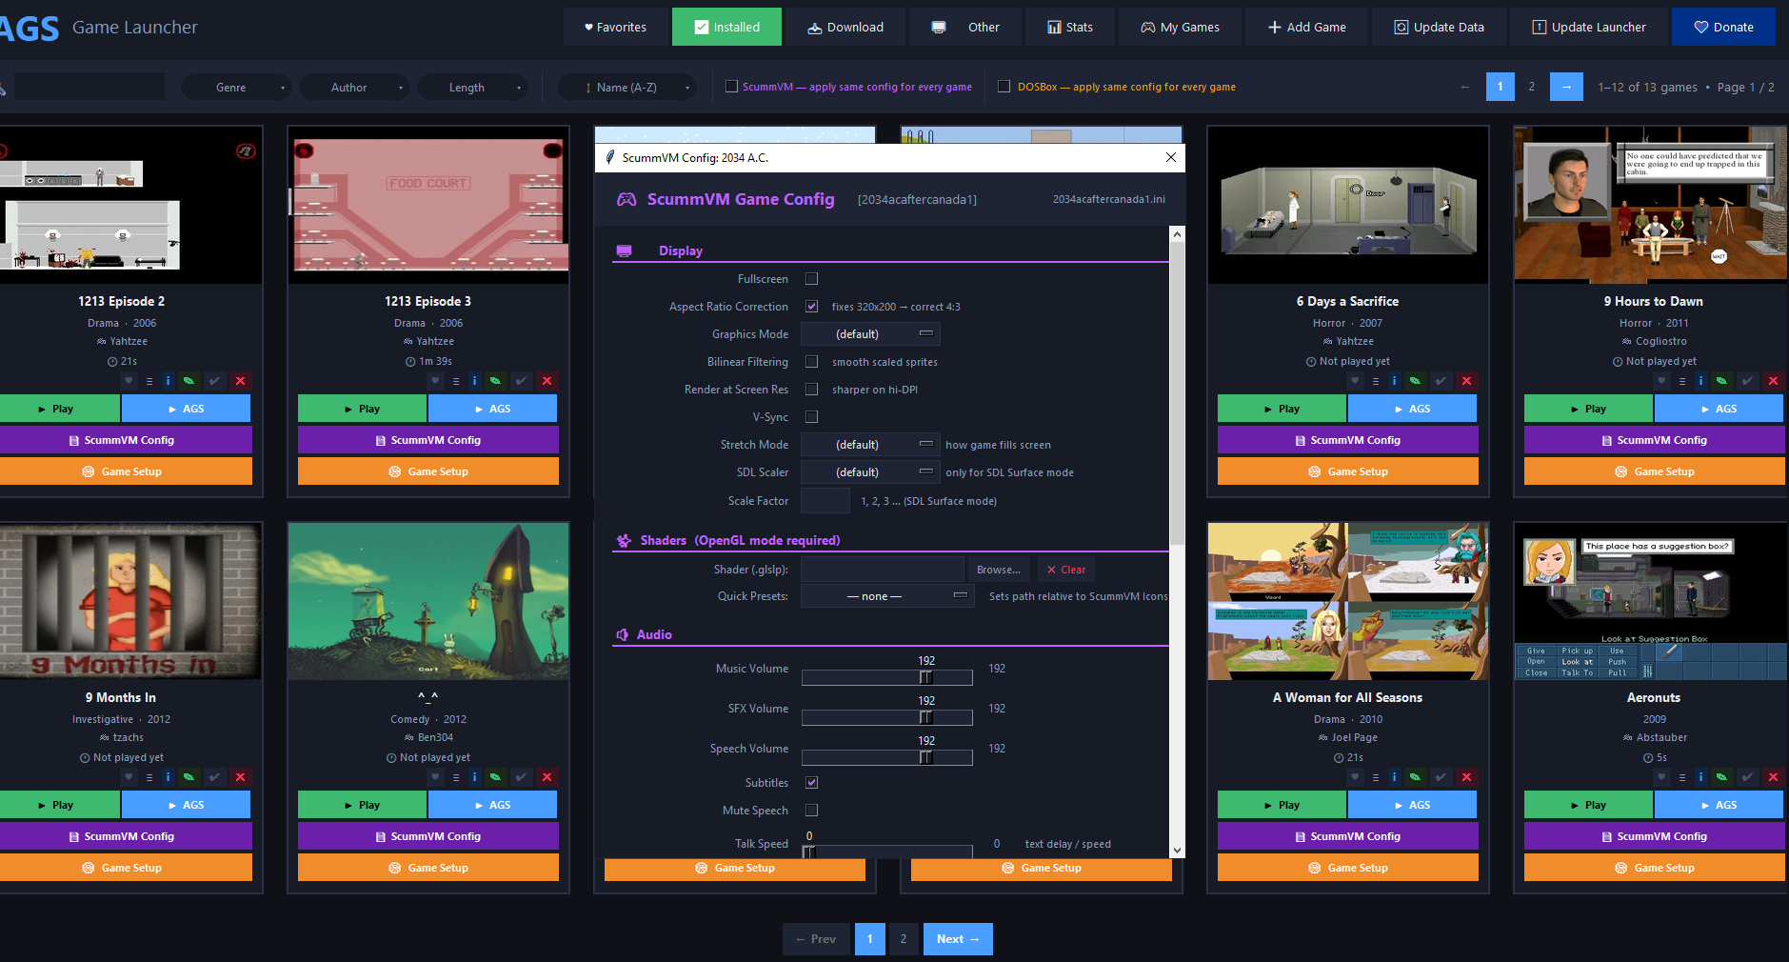Click the info icon on 1213 Episode 2 card
The width and height of the screenshot is (1789, 962).
(x=169, y=381)
